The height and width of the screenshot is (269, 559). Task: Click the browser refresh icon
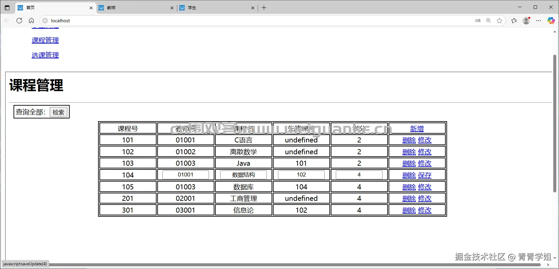click(19, 21)
